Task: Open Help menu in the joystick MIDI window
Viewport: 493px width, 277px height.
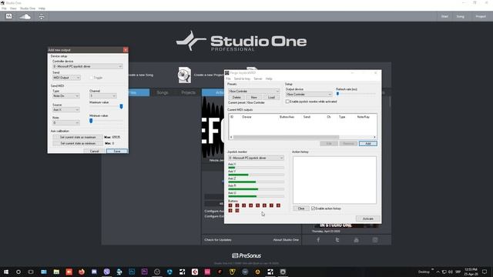Action: click(x=269, y=78)
